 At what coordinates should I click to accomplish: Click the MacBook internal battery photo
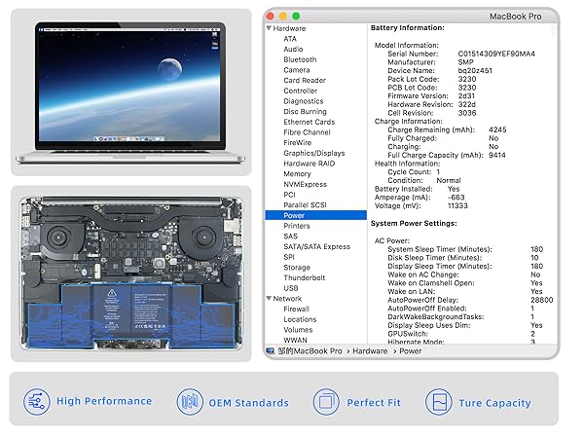(131, 274)
